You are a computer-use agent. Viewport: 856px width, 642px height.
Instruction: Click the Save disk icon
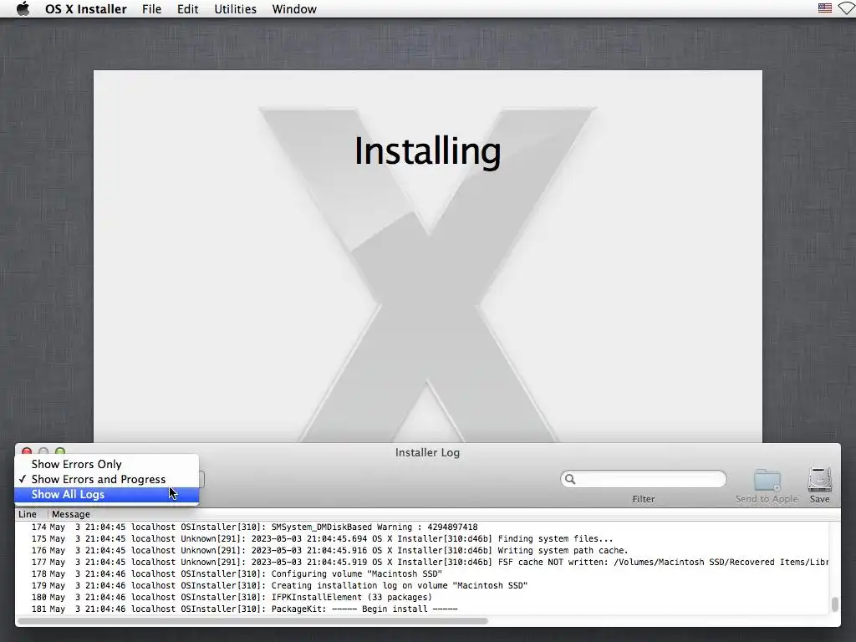819,481
